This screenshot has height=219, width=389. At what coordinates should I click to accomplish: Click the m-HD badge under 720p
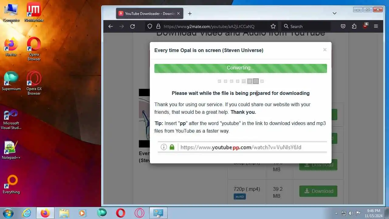coord(240,197)
